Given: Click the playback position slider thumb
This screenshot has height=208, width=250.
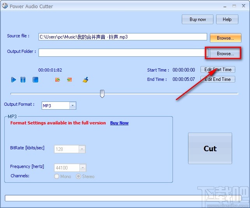Looking at the screenshot, I should 102,94.
